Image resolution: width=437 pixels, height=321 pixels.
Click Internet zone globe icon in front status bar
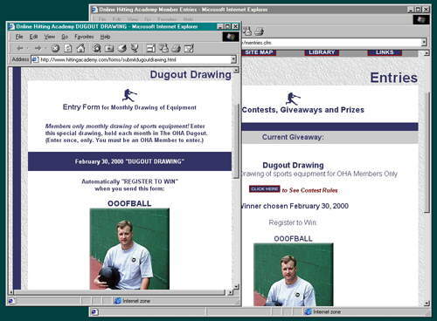[x=118, y=301]
